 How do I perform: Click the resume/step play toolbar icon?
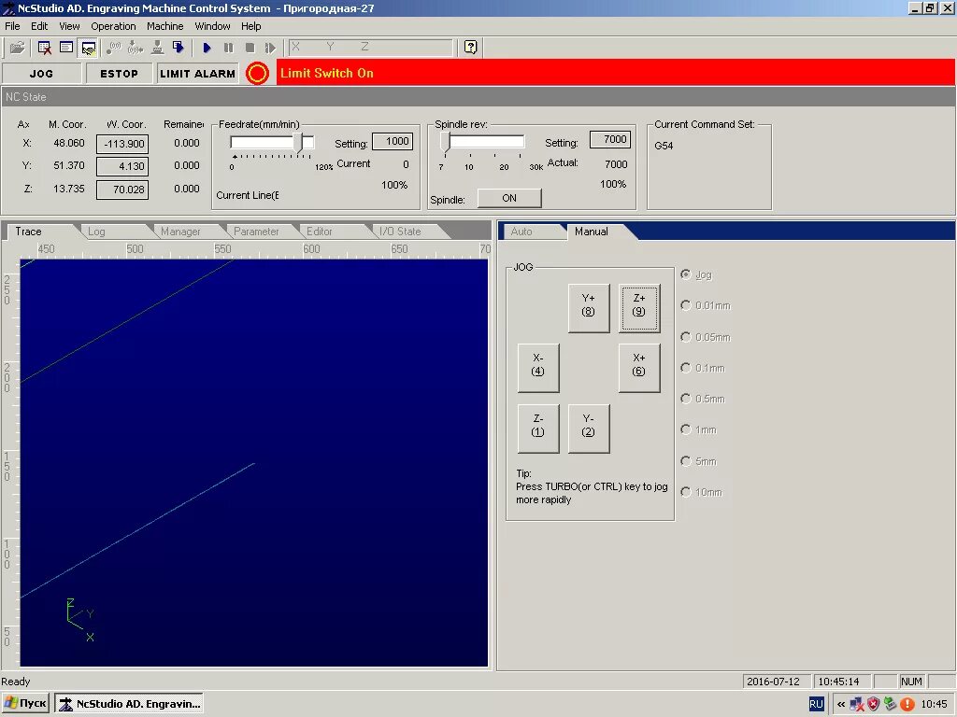pyautogui.click(x=270, y=48)
